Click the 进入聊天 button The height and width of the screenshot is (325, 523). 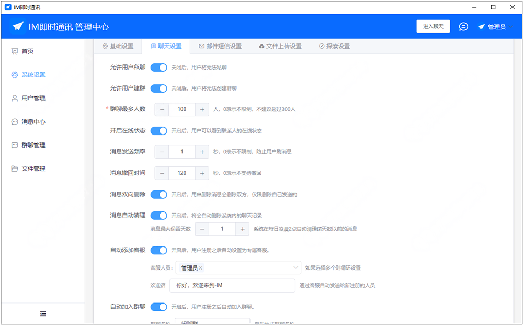click(x=433, y=27)
